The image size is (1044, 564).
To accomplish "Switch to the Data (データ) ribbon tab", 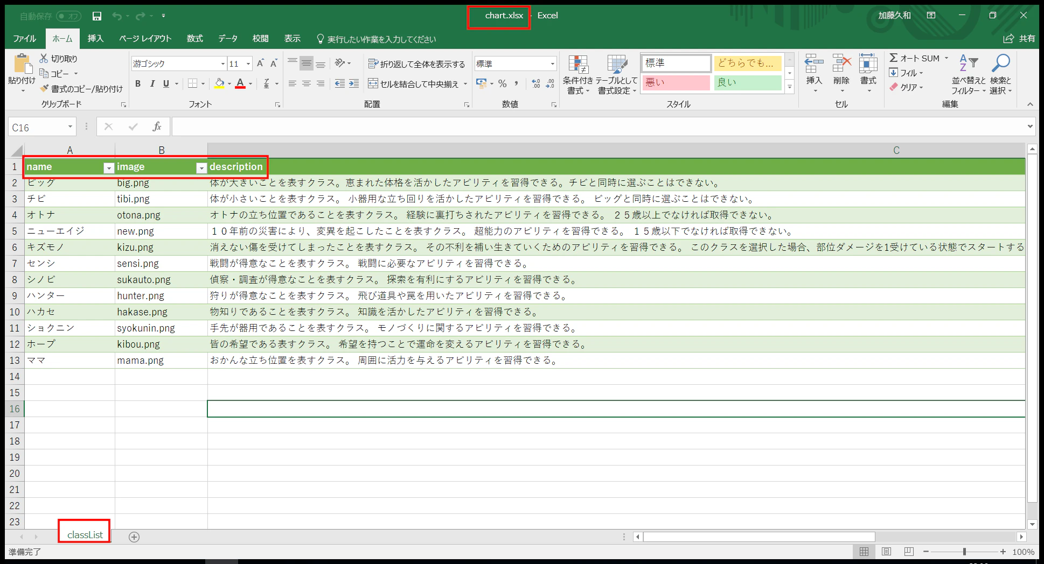I will (x=228, y=39).
